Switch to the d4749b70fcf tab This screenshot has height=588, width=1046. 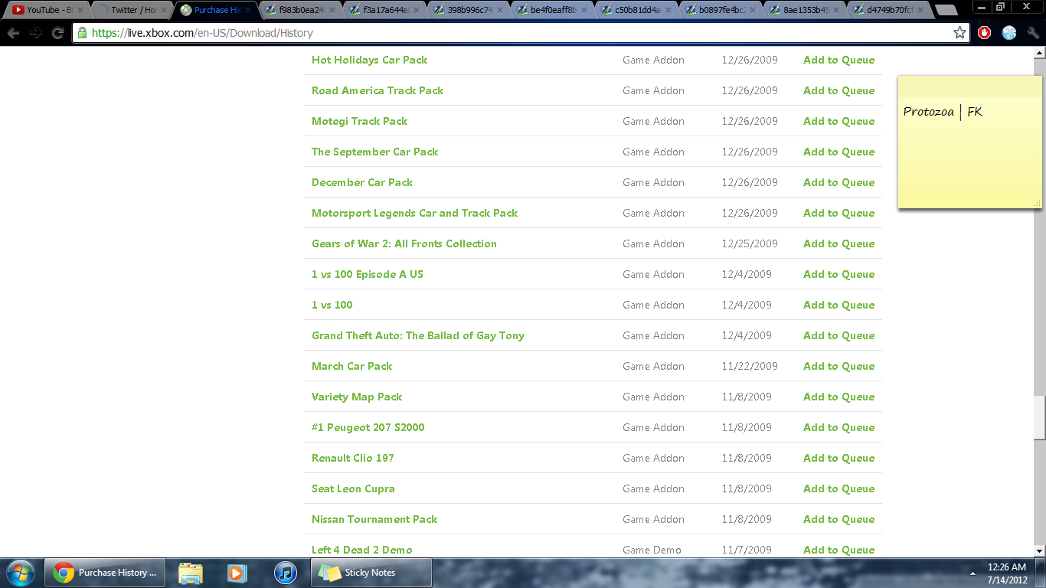click(890, 10)
